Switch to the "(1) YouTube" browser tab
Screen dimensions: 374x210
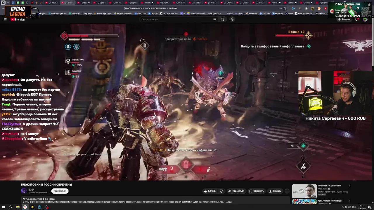(52, 3)
